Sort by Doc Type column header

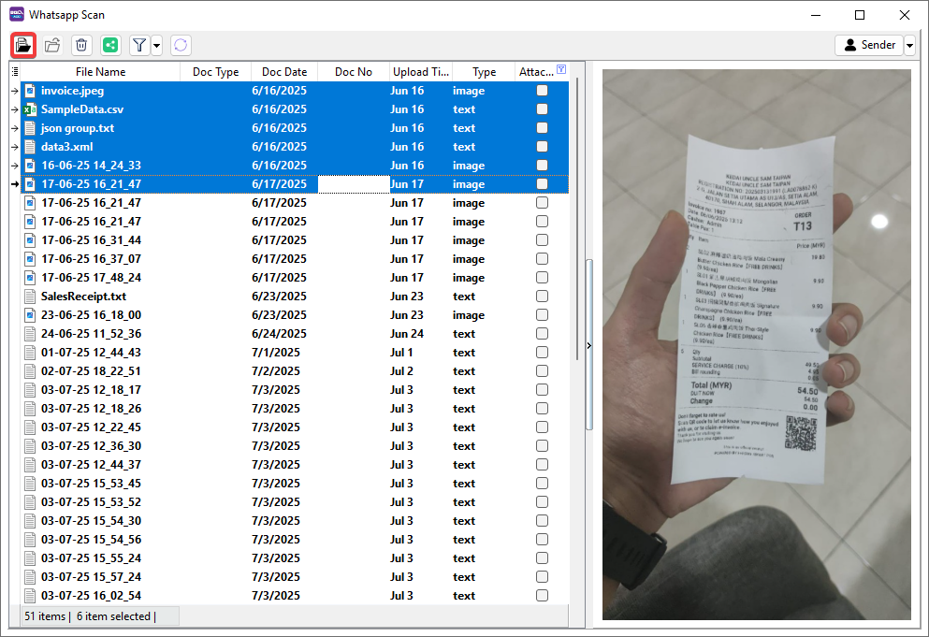(216, 72)
